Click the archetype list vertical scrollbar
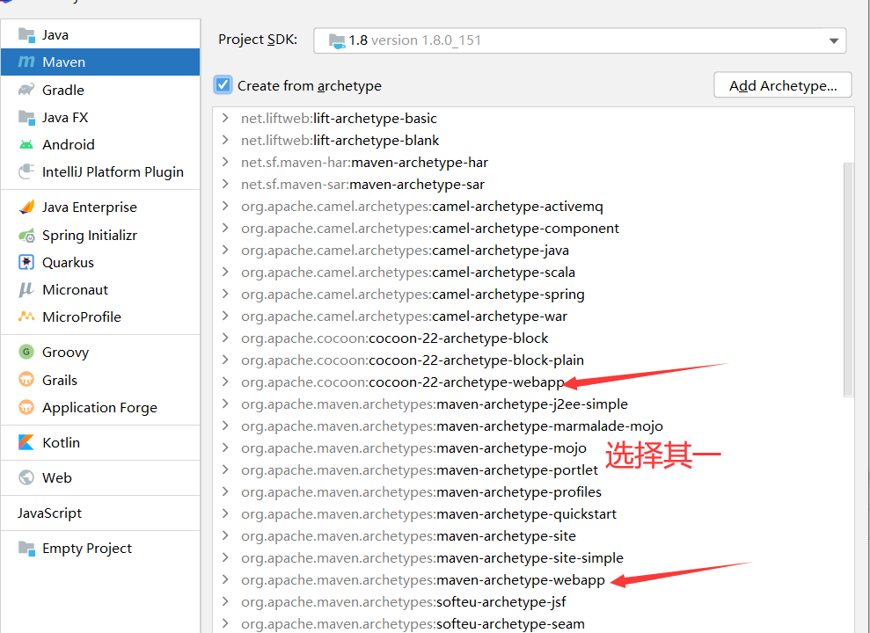This screenshot has width=870, height=633. pyautogui.click(x=848, y=280)
